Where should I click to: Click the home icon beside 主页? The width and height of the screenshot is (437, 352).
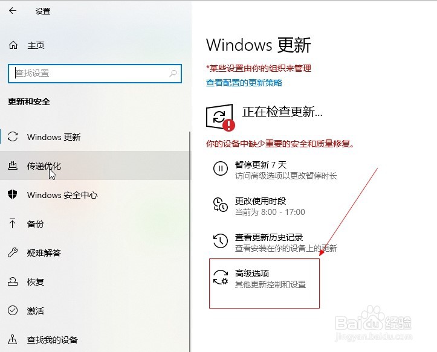13,45
